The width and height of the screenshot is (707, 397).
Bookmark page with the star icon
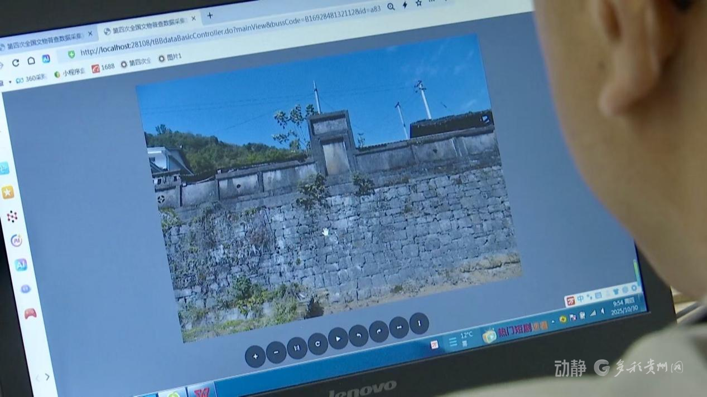click(x=419, y=4)
